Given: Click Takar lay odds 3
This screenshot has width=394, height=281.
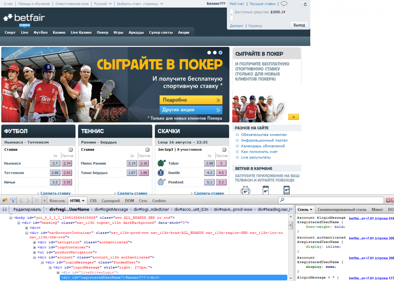Looking at the screenshot, I should (x=221, y=163).
